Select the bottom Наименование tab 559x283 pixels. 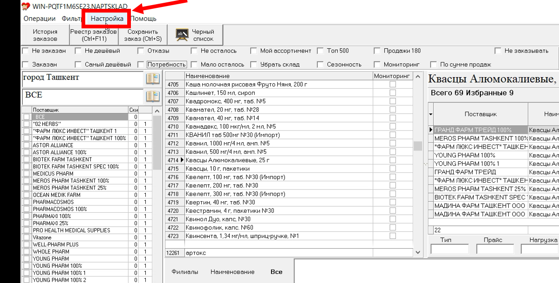[x=232, y=272]
